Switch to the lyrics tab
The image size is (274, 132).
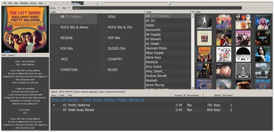(x=4, y=55)
